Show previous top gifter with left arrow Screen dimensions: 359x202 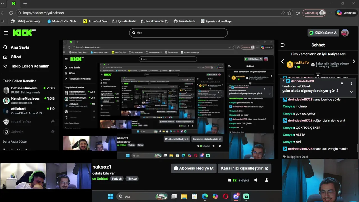(282, 61)
